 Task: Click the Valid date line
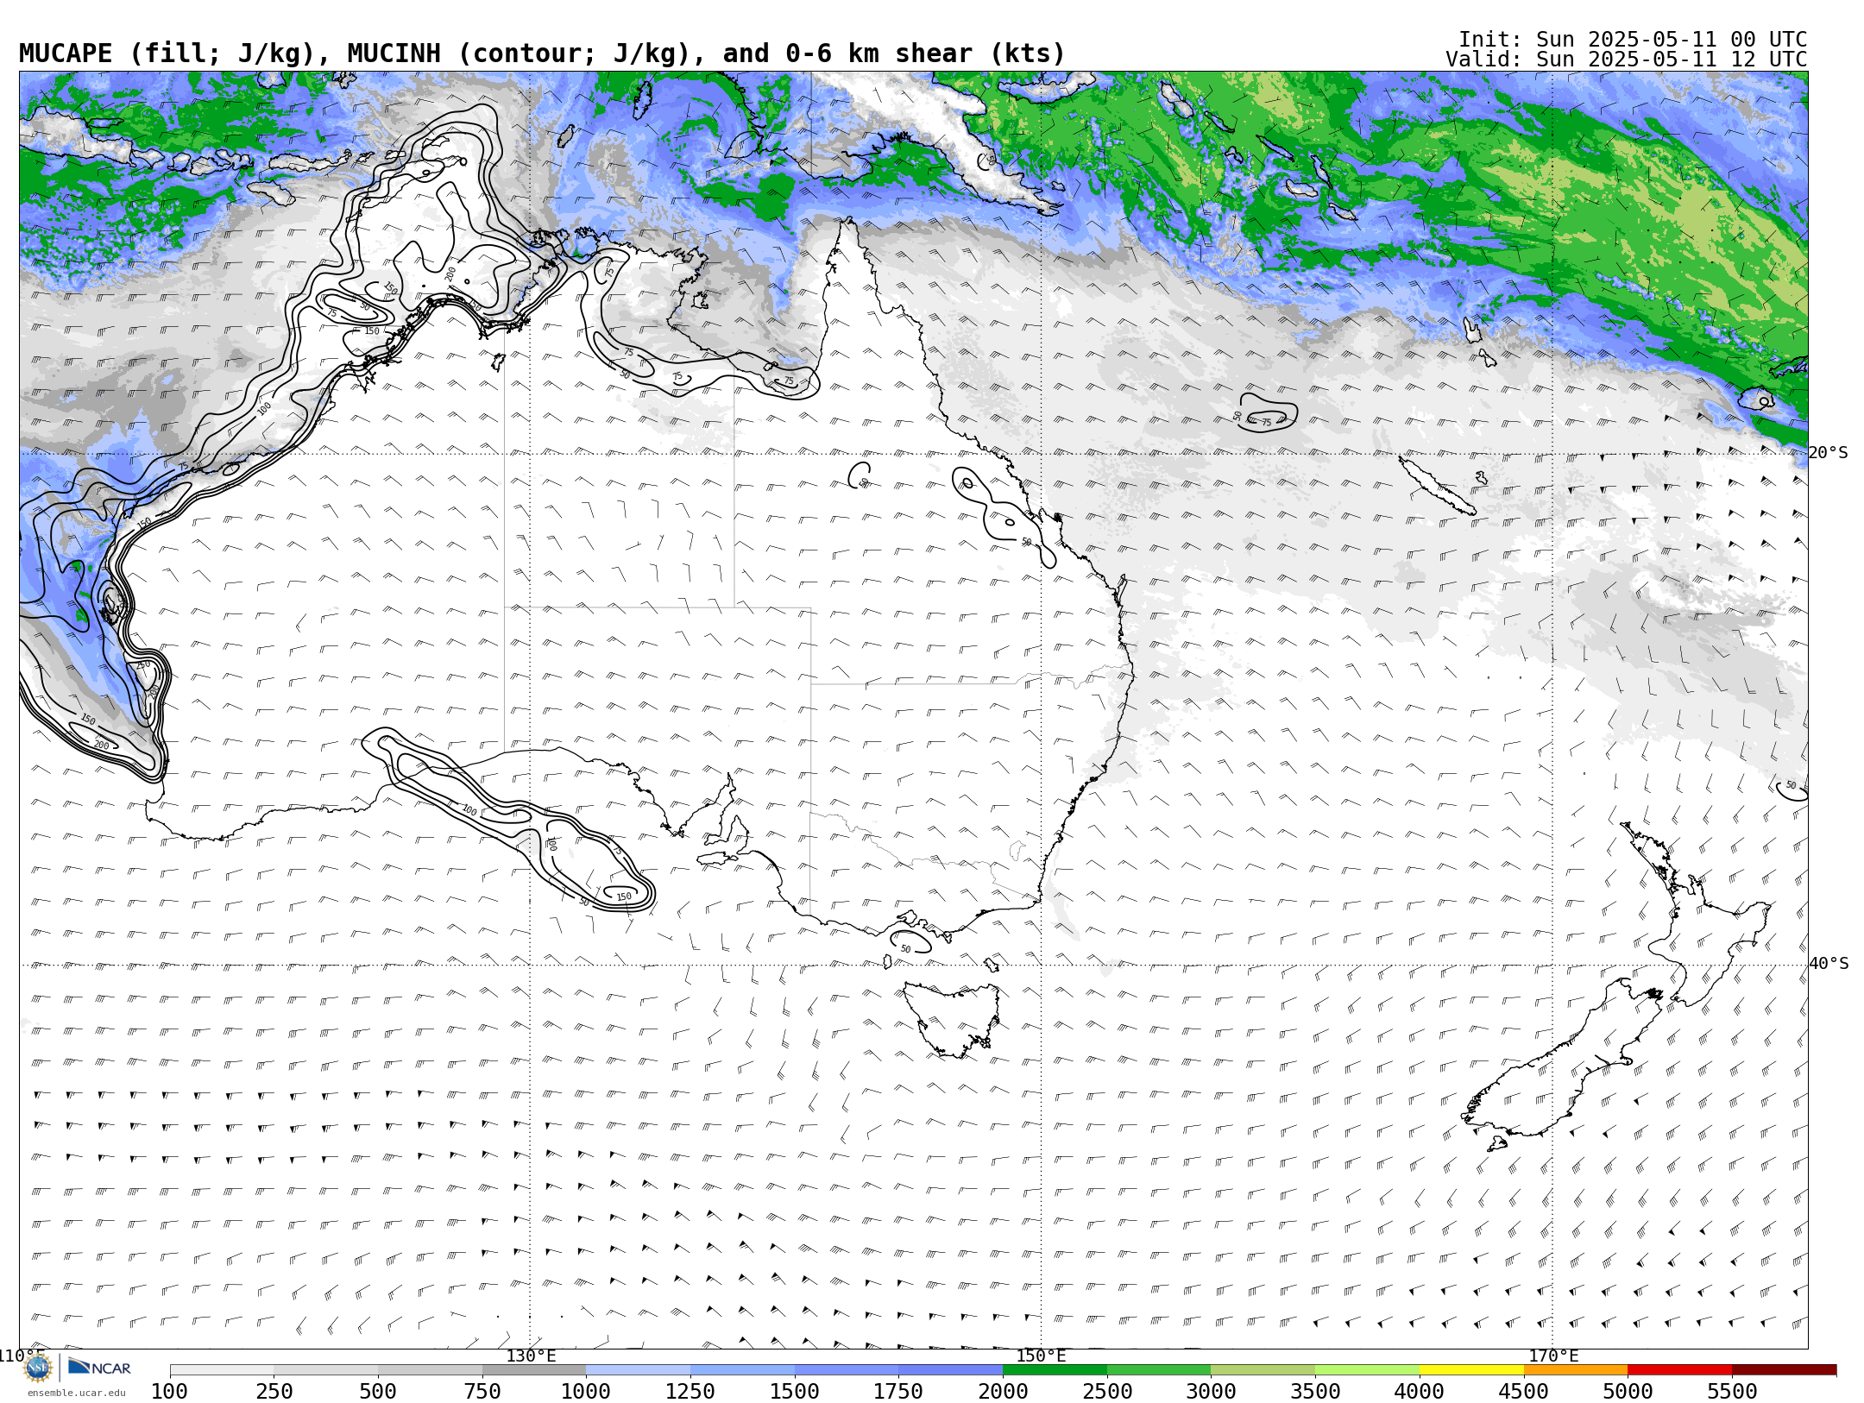(1626, 60)
